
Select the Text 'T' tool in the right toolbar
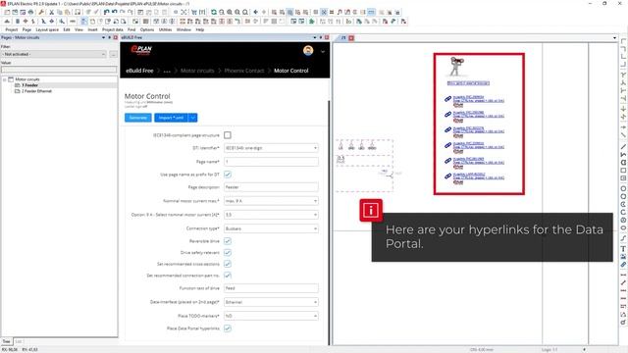(623, 249)
